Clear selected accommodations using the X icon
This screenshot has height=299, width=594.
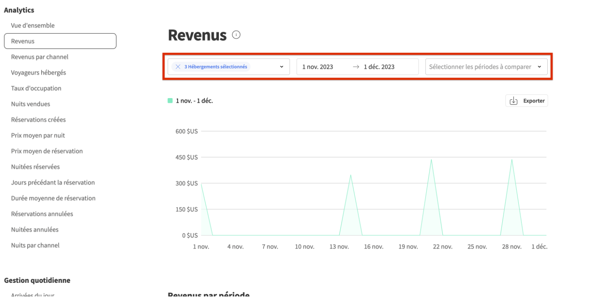[x=178, y=66]
